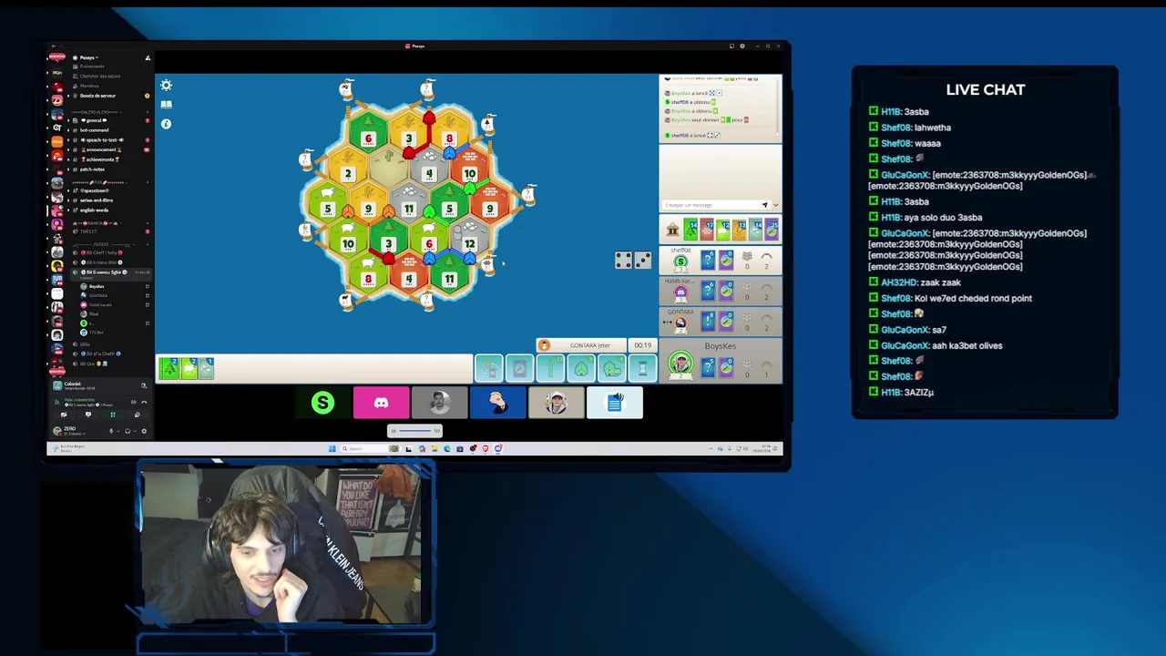Image resolution: width=1166 pixels, height=656 pixels.
Task: Toggle Discord headphones deafen
Action: coord(128,431)
